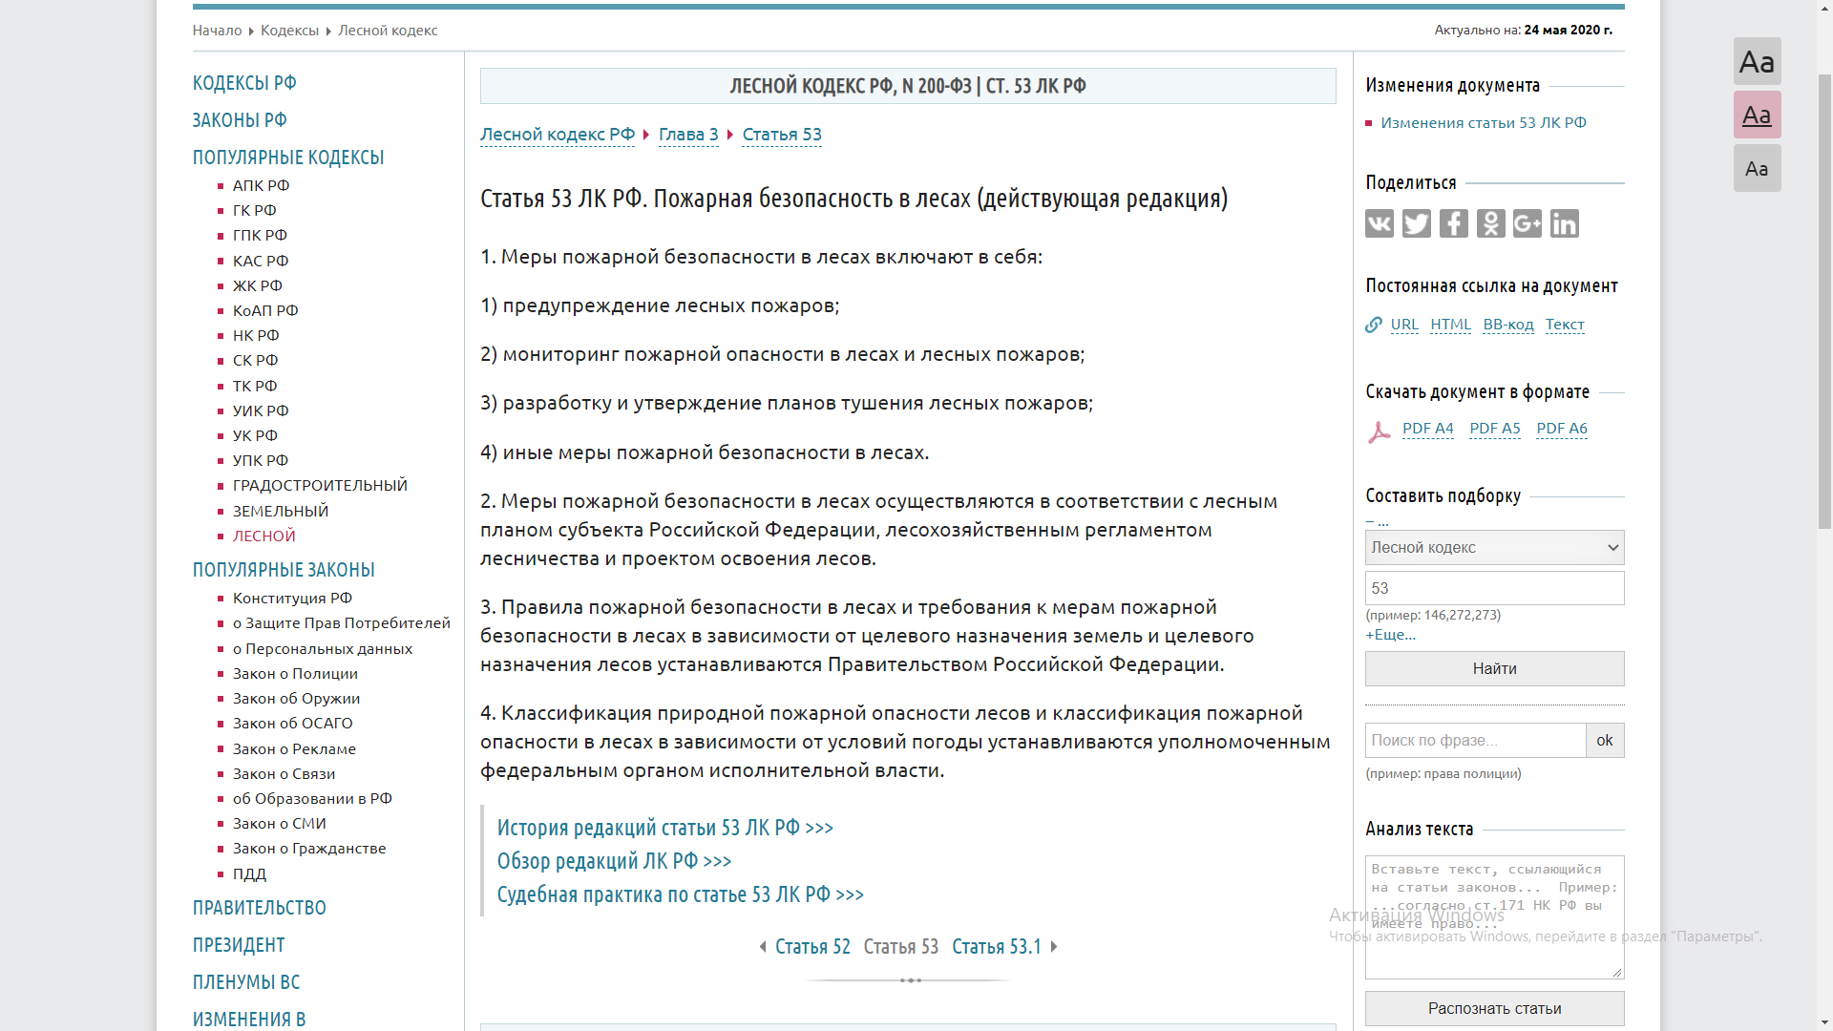The image size is (1833, 1031).
Task: Share the article on Google Plus
Action: point(1527,223)
